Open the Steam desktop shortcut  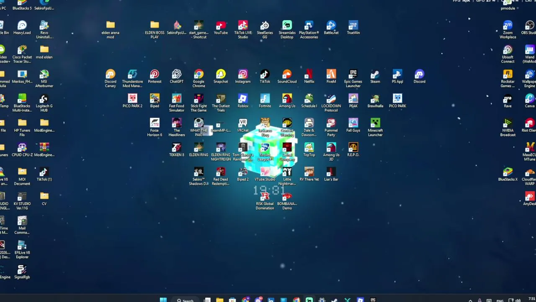pyautogui.click(x=375, y=77)
